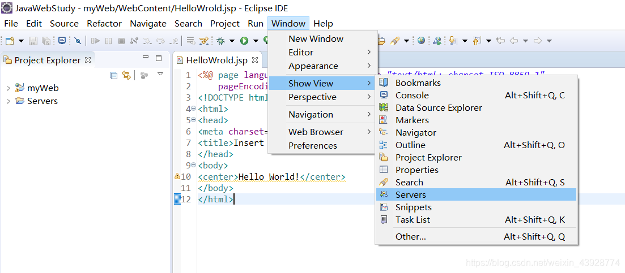Click Collapse All in Project Explorer
This screenshot has width=625, height=273.
113,75
